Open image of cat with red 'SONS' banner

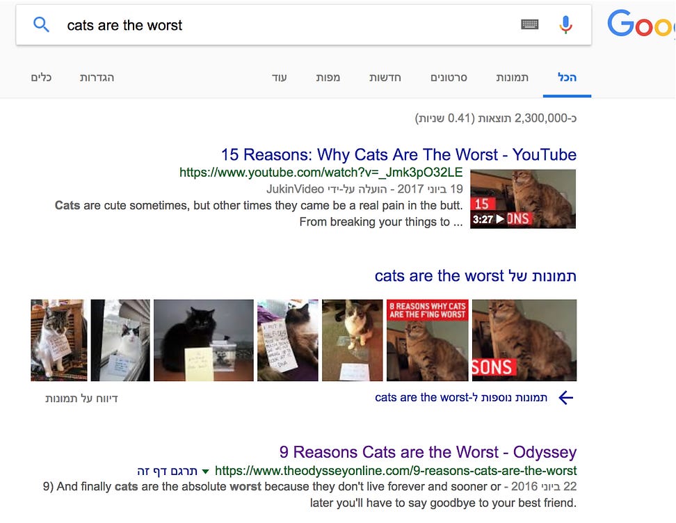coord(524,340)
